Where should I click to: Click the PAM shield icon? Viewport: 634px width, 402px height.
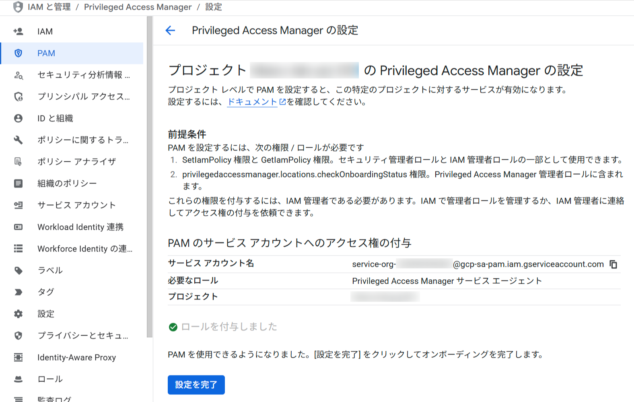pos(18,53)
